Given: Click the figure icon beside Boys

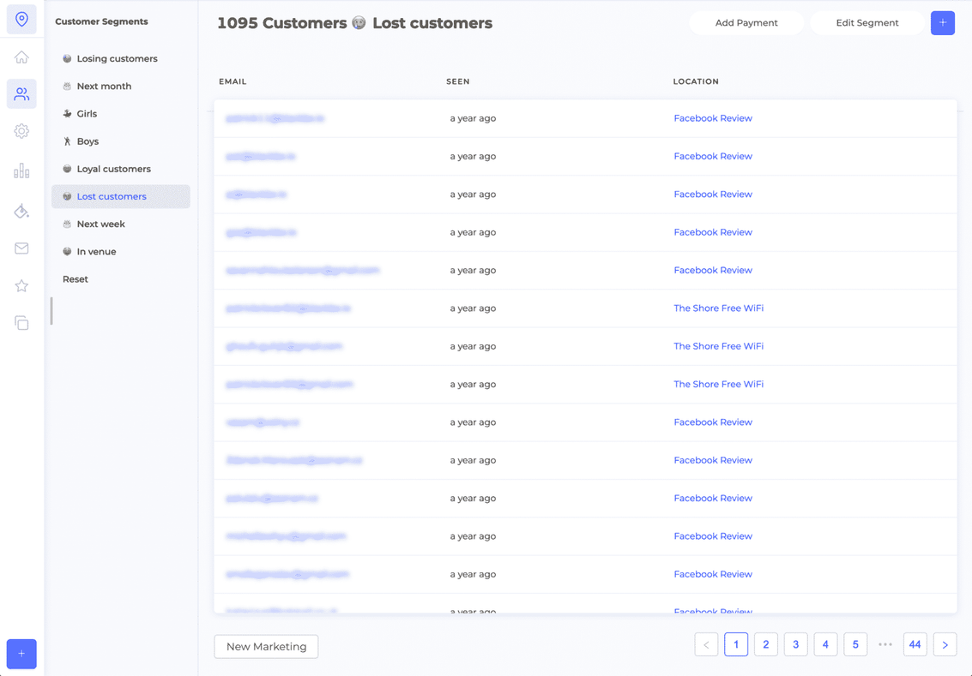Looking at the screenshot, I should pyautogui.click(x=67, y=141).
